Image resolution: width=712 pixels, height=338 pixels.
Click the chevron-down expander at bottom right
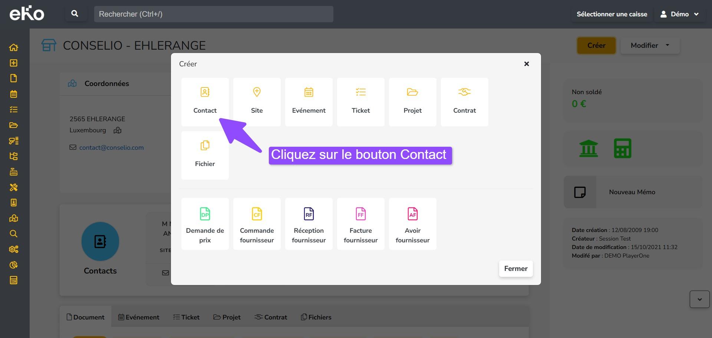[699, 299]
